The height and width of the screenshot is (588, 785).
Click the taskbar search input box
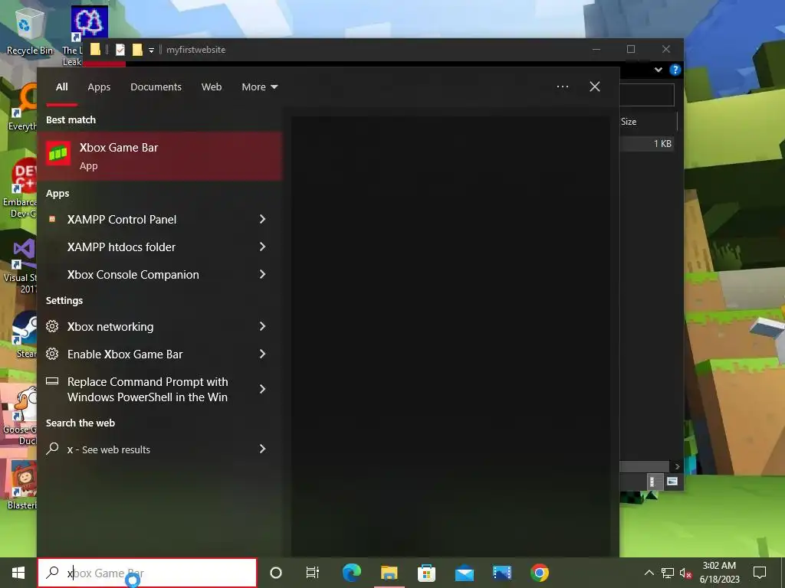147,573
